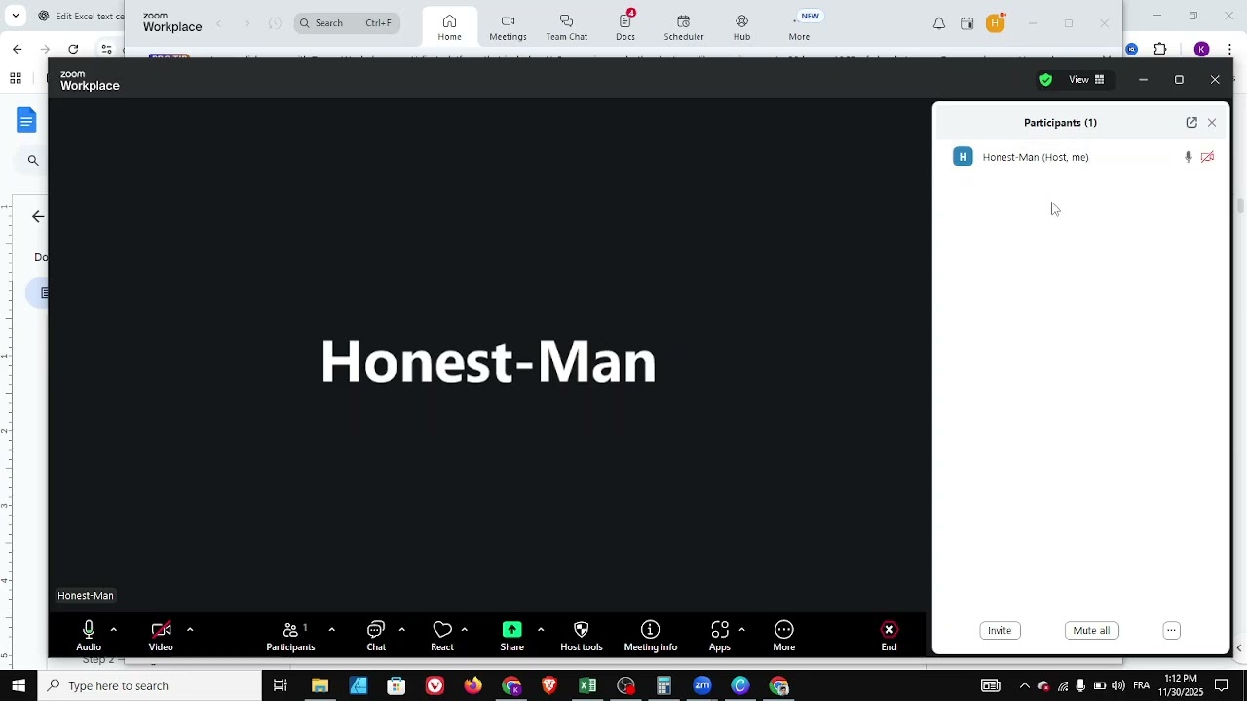Show hidden system tray icons
The height and width of the screenshot is (701, 1247).
click(1024, 685)
